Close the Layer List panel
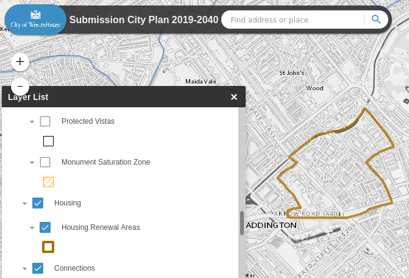Viewport: 409px width, 278px height. tap(234, 97)
